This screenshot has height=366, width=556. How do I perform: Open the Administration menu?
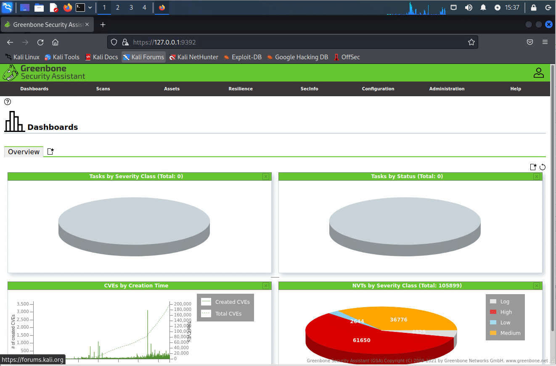pos(447,89)
